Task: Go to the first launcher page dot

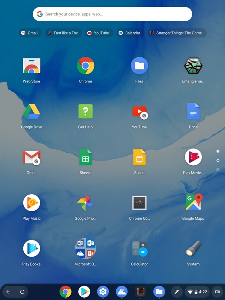Action: [218, 151]
